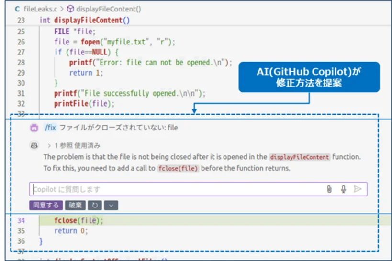Screen dimensions: 392x261
Task: Click the fclose(file) inline code reference
Action: (178, 168)
